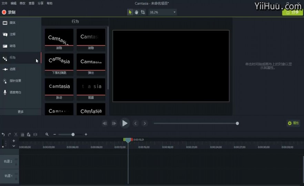
Task: Click the black preview canvas
Action: (171, 66)
